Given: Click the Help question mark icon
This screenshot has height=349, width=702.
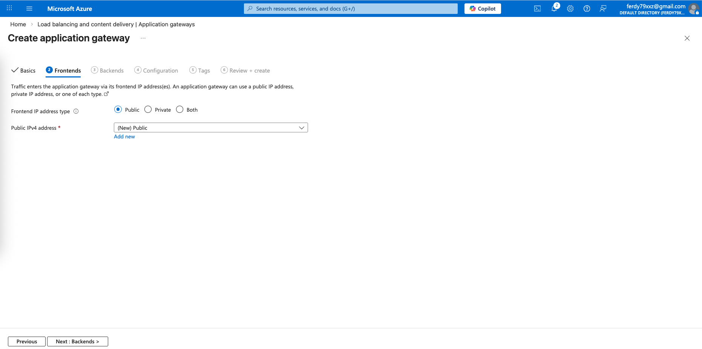Looking at the screenshot, I should click(587, 9).
